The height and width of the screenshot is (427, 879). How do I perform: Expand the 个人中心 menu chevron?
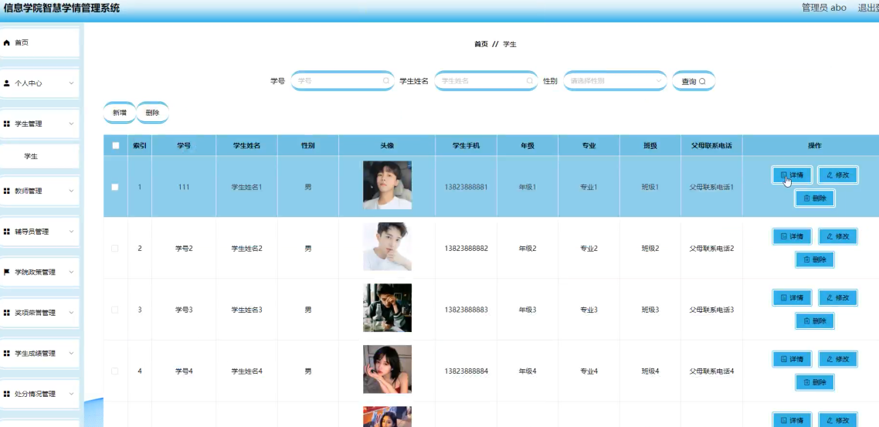click(71, 83)
